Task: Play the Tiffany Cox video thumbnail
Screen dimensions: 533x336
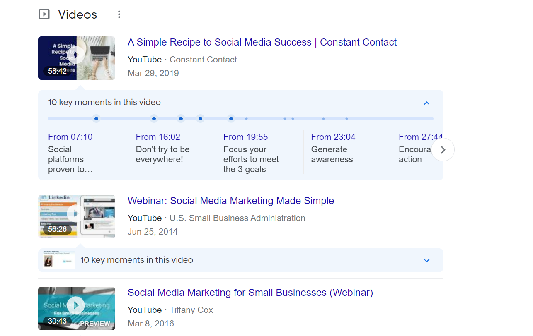Action: point(76,308)
